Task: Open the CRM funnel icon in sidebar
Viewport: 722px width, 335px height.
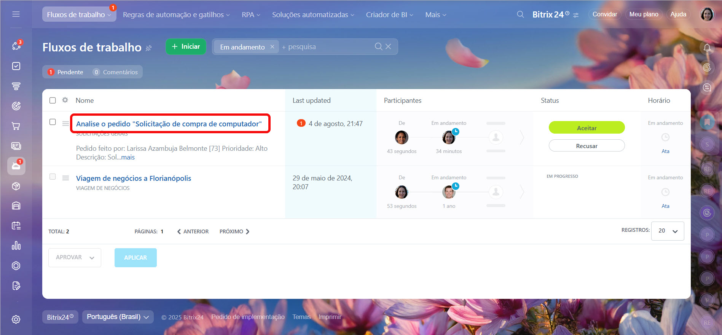Action: click(x=16, y=86)
